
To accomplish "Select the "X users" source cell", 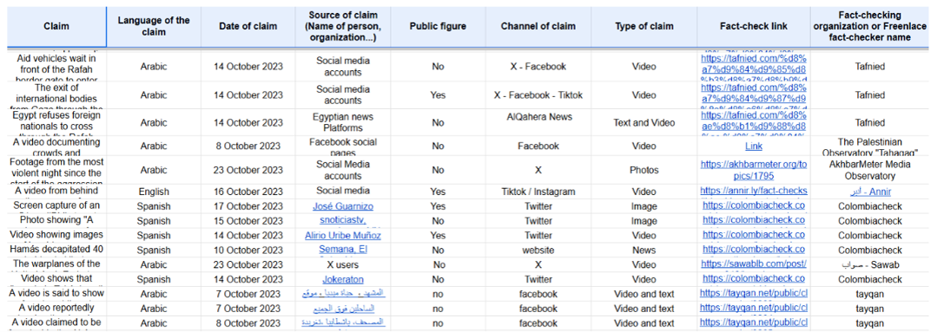I will pyautogui.click(x=342, y=264).
